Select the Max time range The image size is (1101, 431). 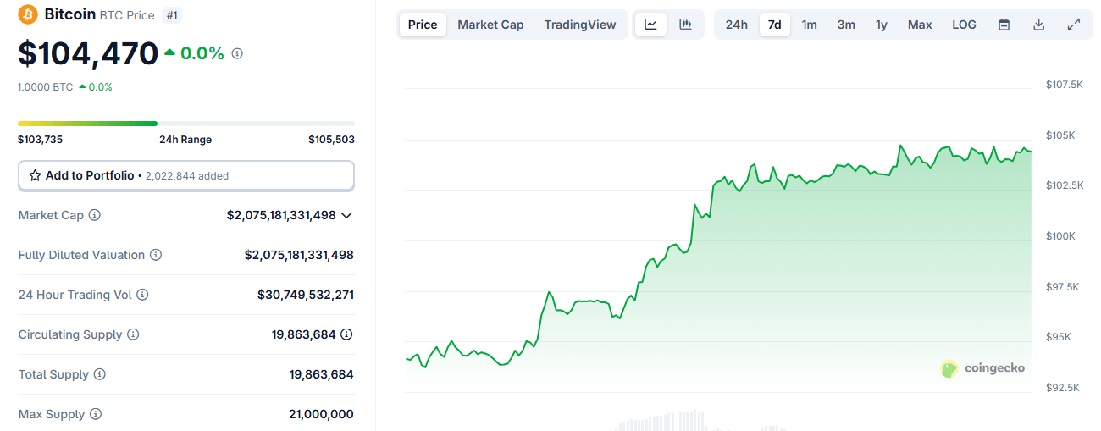(920, 25)
